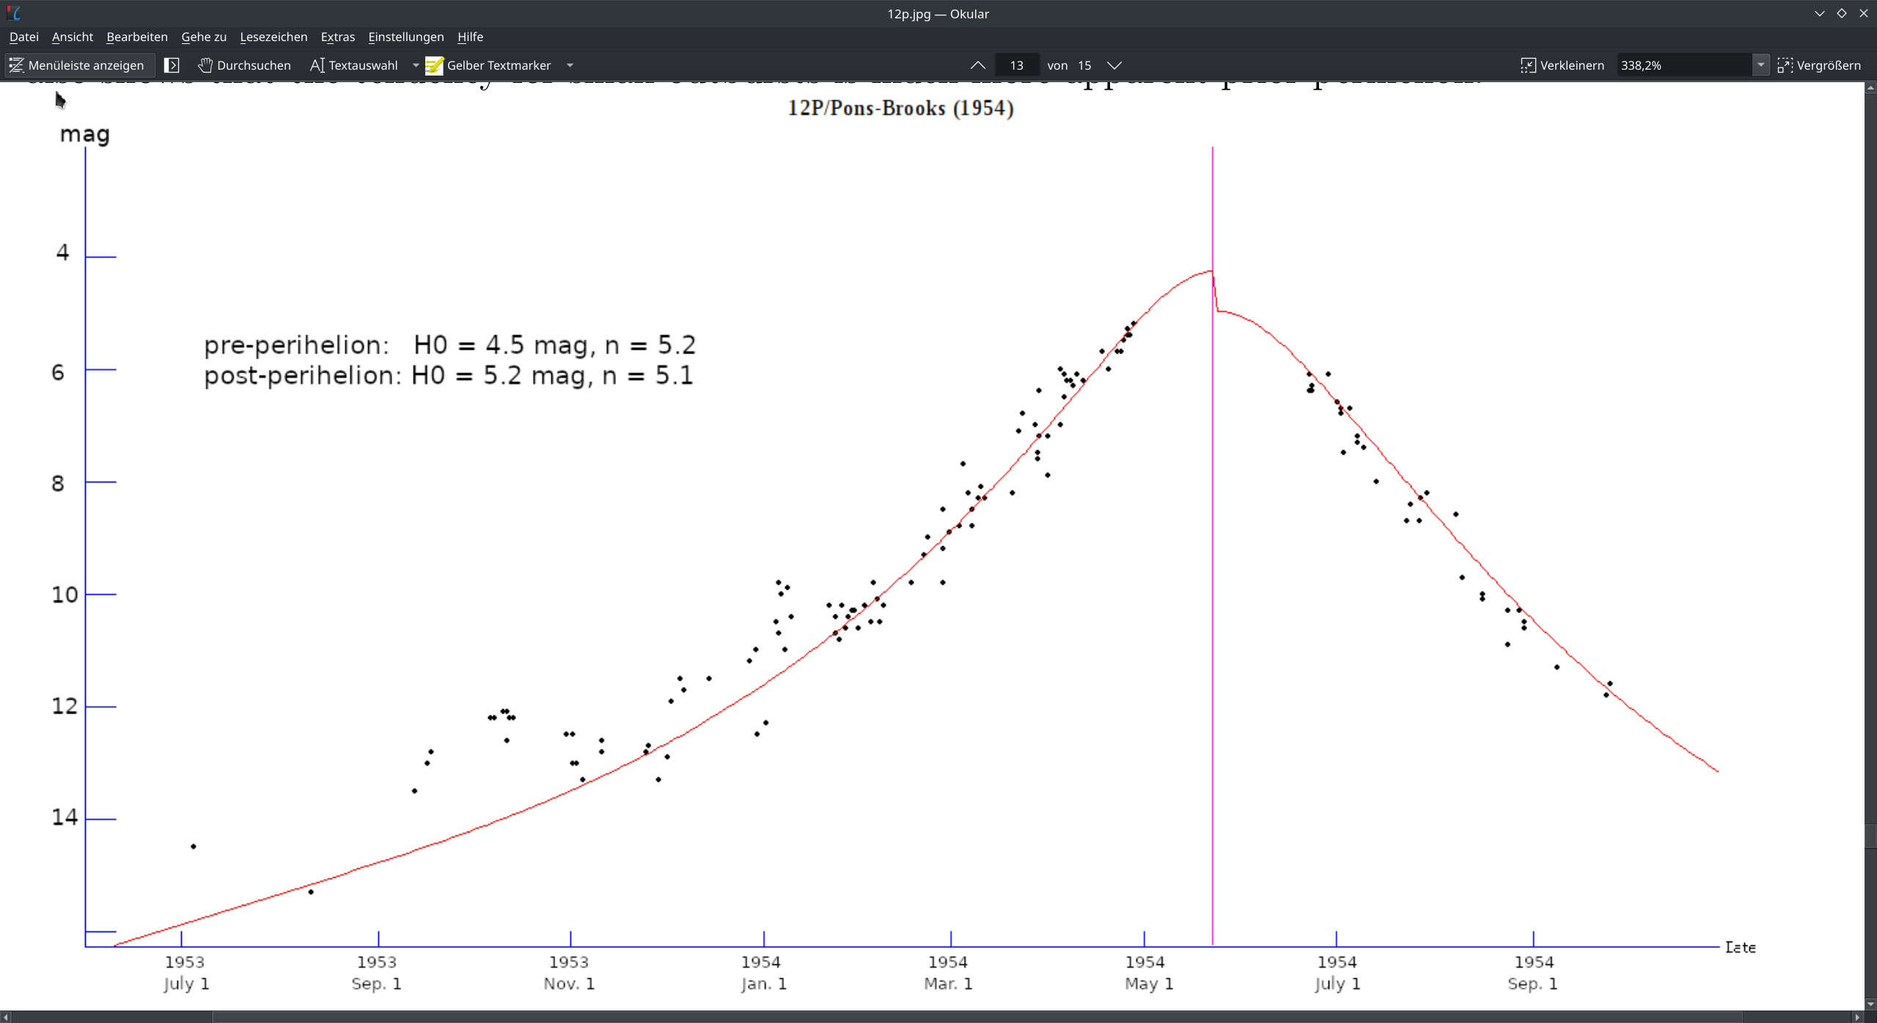Click Vergrößern zoom in button
Screen dimensions: 1877x1023
pyautogui.click(x=1819, y=65)
